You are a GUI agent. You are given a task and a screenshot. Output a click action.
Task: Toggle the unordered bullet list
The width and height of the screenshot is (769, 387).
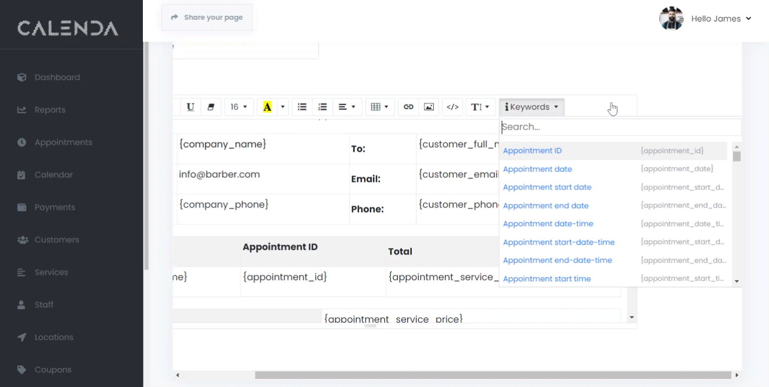pos(302,107)
